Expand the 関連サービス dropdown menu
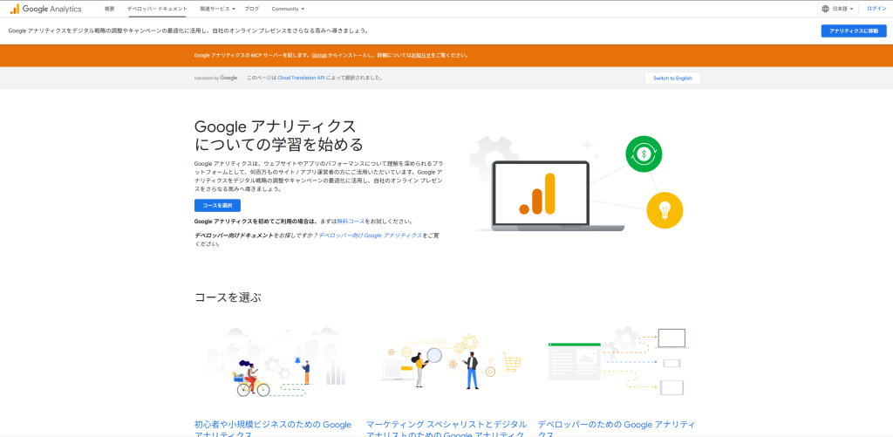Screen dimensions: 893x437 (x=217, y=9)
